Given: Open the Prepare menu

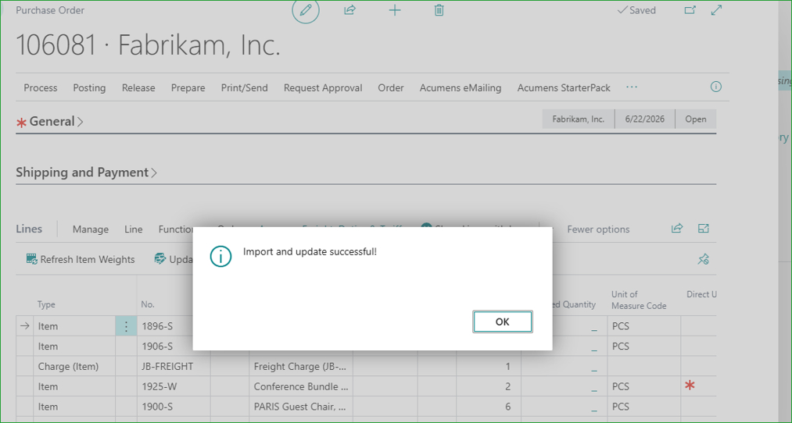Looking at the screenshot, I should click(188, 87).
